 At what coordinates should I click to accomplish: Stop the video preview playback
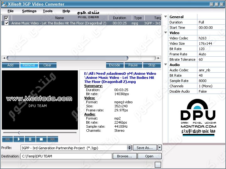click(41, 139)
